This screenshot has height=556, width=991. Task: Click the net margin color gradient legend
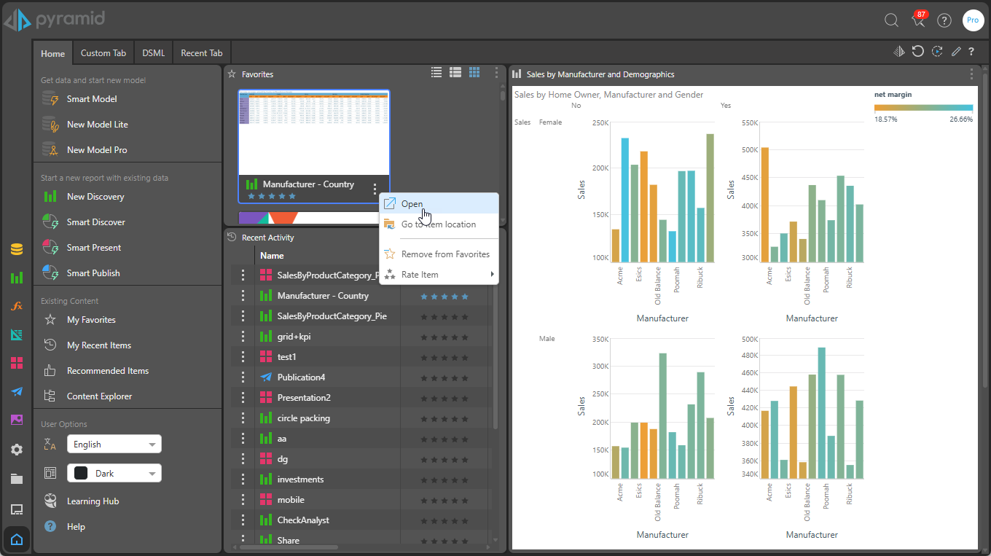923,108
